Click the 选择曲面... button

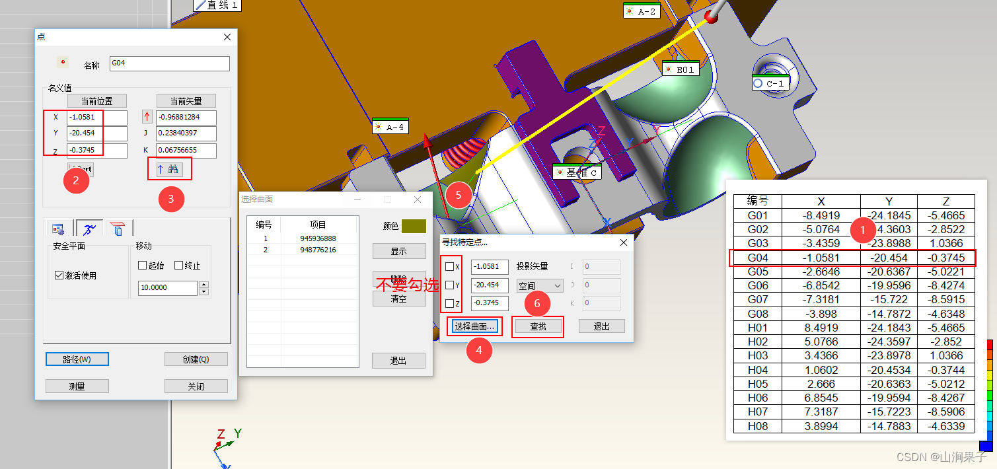tap(474, 326)
